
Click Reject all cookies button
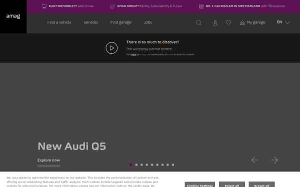(232, 185)
